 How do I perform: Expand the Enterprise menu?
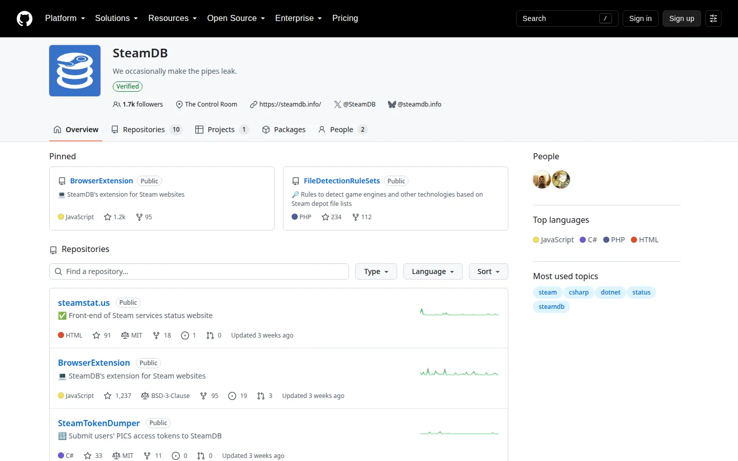(x=299, y=18)
